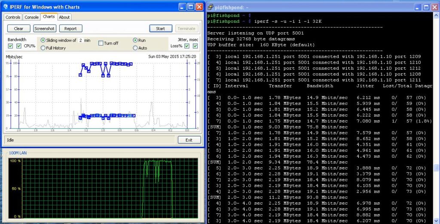Start the iperf test
This screenshot has width=440, height=224.
pyautogui.click(x=161, y=28)
